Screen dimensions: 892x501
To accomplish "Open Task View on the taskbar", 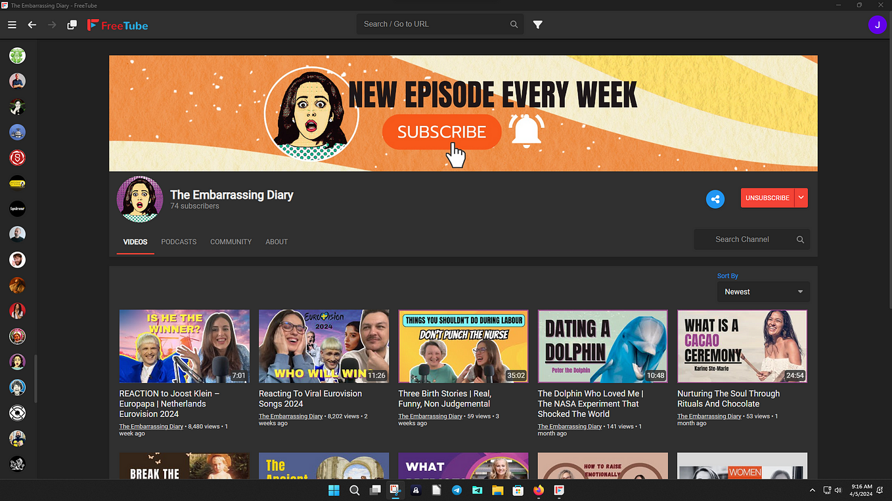I will [375, 490].
